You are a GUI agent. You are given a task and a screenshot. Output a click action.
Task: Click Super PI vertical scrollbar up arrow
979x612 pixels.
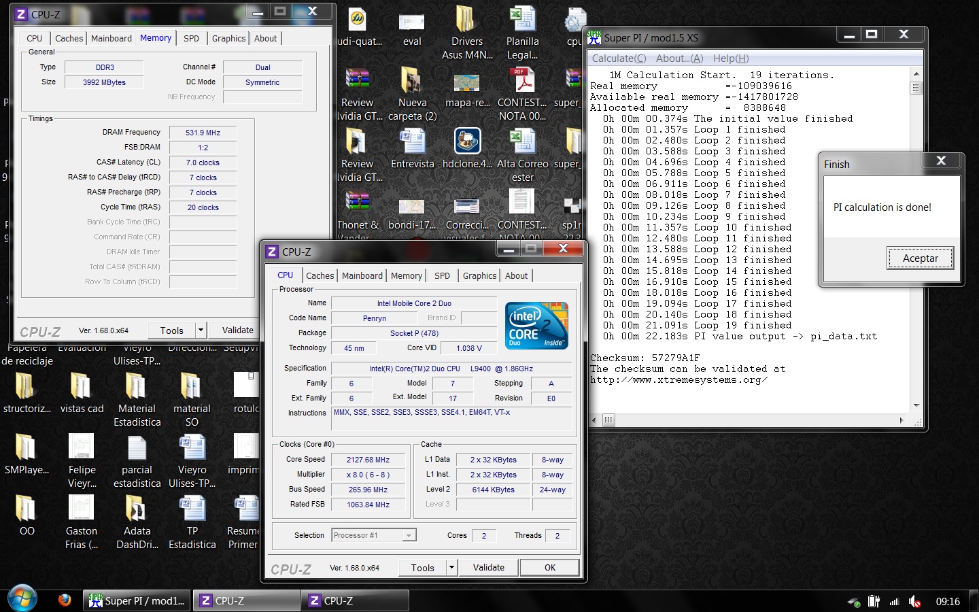coord(916,73)
